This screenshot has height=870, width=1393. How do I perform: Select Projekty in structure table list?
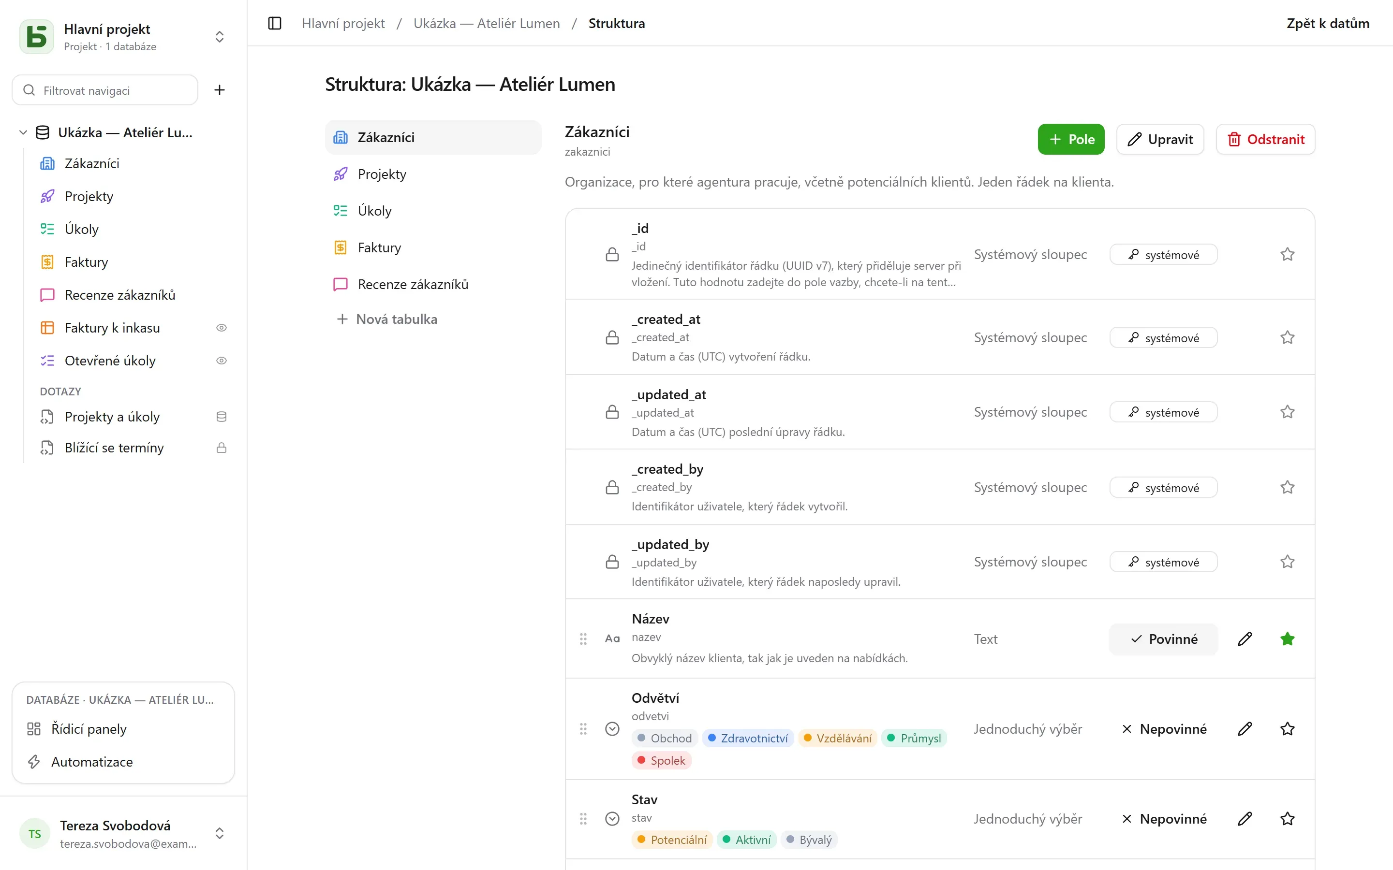pos(433,174)
